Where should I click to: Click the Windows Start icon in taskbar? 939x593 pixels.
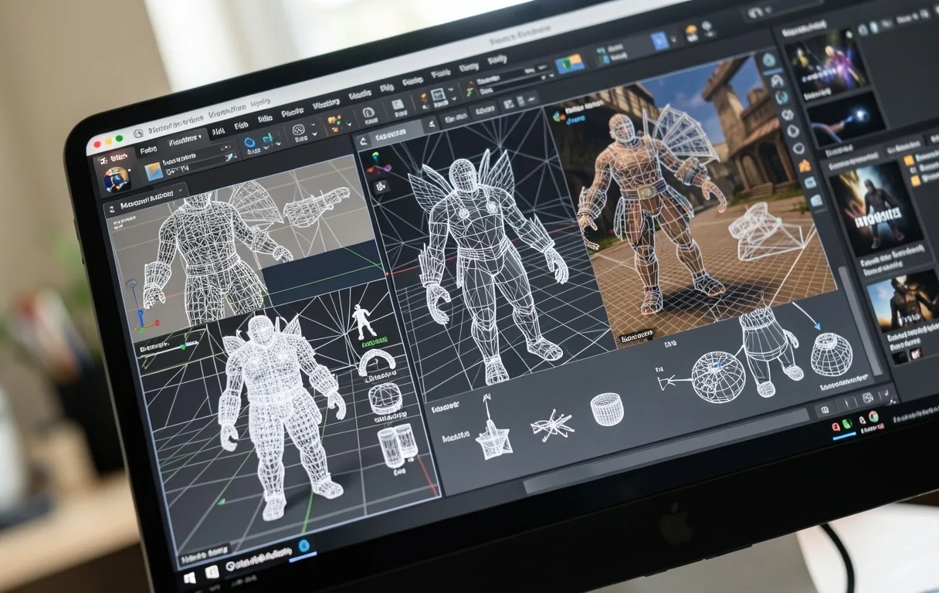click(x=189, y=576)
